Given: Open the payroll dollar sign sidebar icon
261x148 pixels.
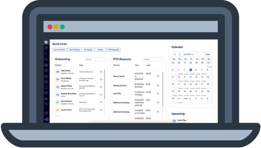Looking at the screenshot, I should 46,53.
